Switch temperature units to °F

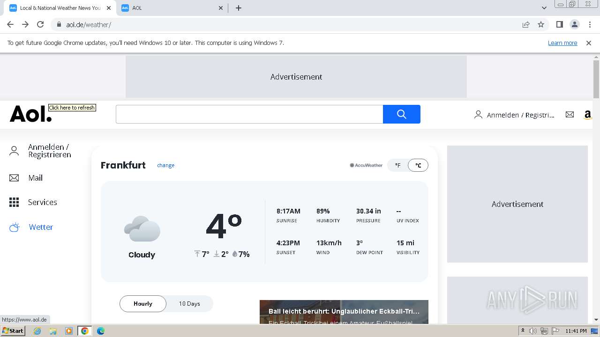[x=397, y=165]
